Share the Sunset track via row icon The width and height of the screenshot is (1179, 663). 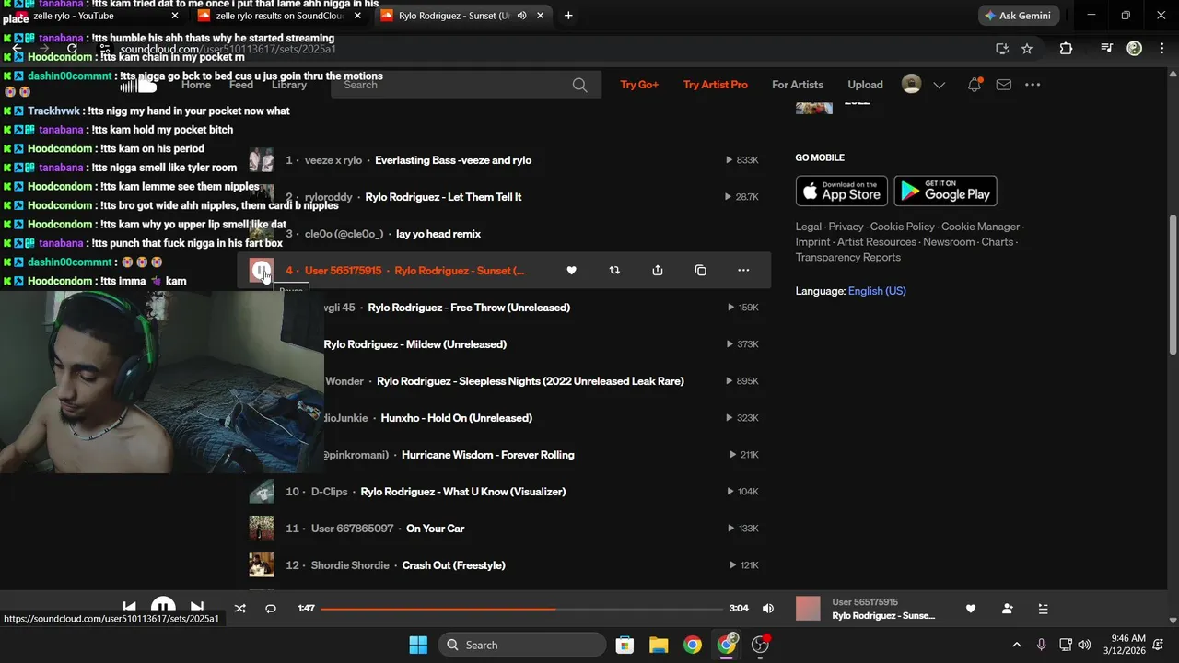(658, 271)
